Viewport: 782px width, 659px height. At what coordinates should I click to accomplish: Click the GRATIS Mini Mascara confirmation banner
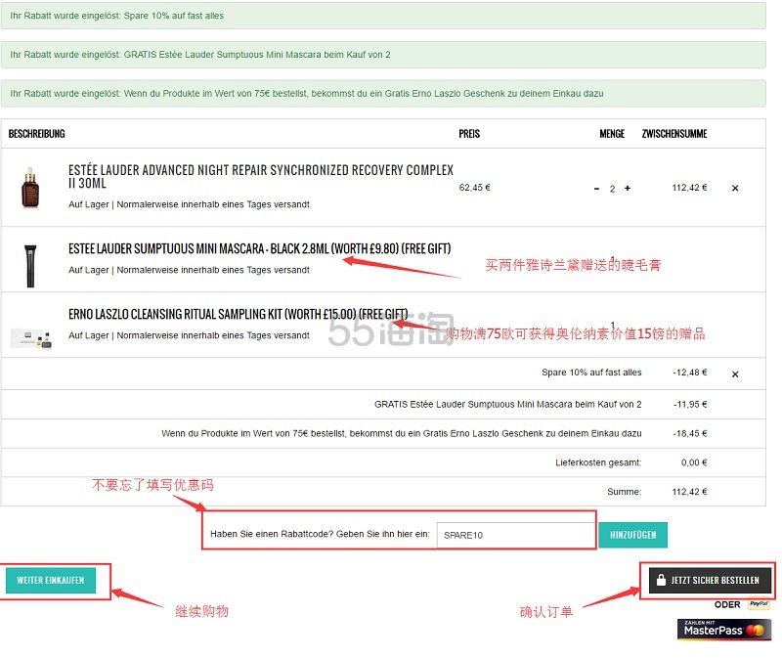click(383, 55)
